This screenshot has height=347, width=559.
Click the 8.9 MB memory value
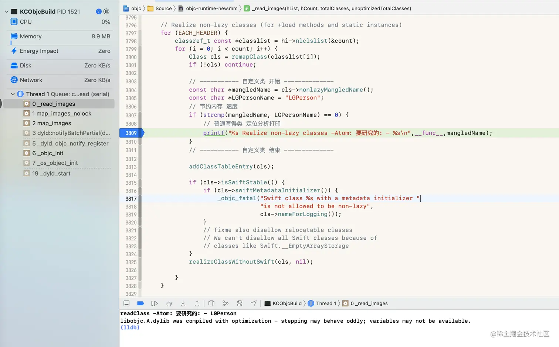(101, 37)
